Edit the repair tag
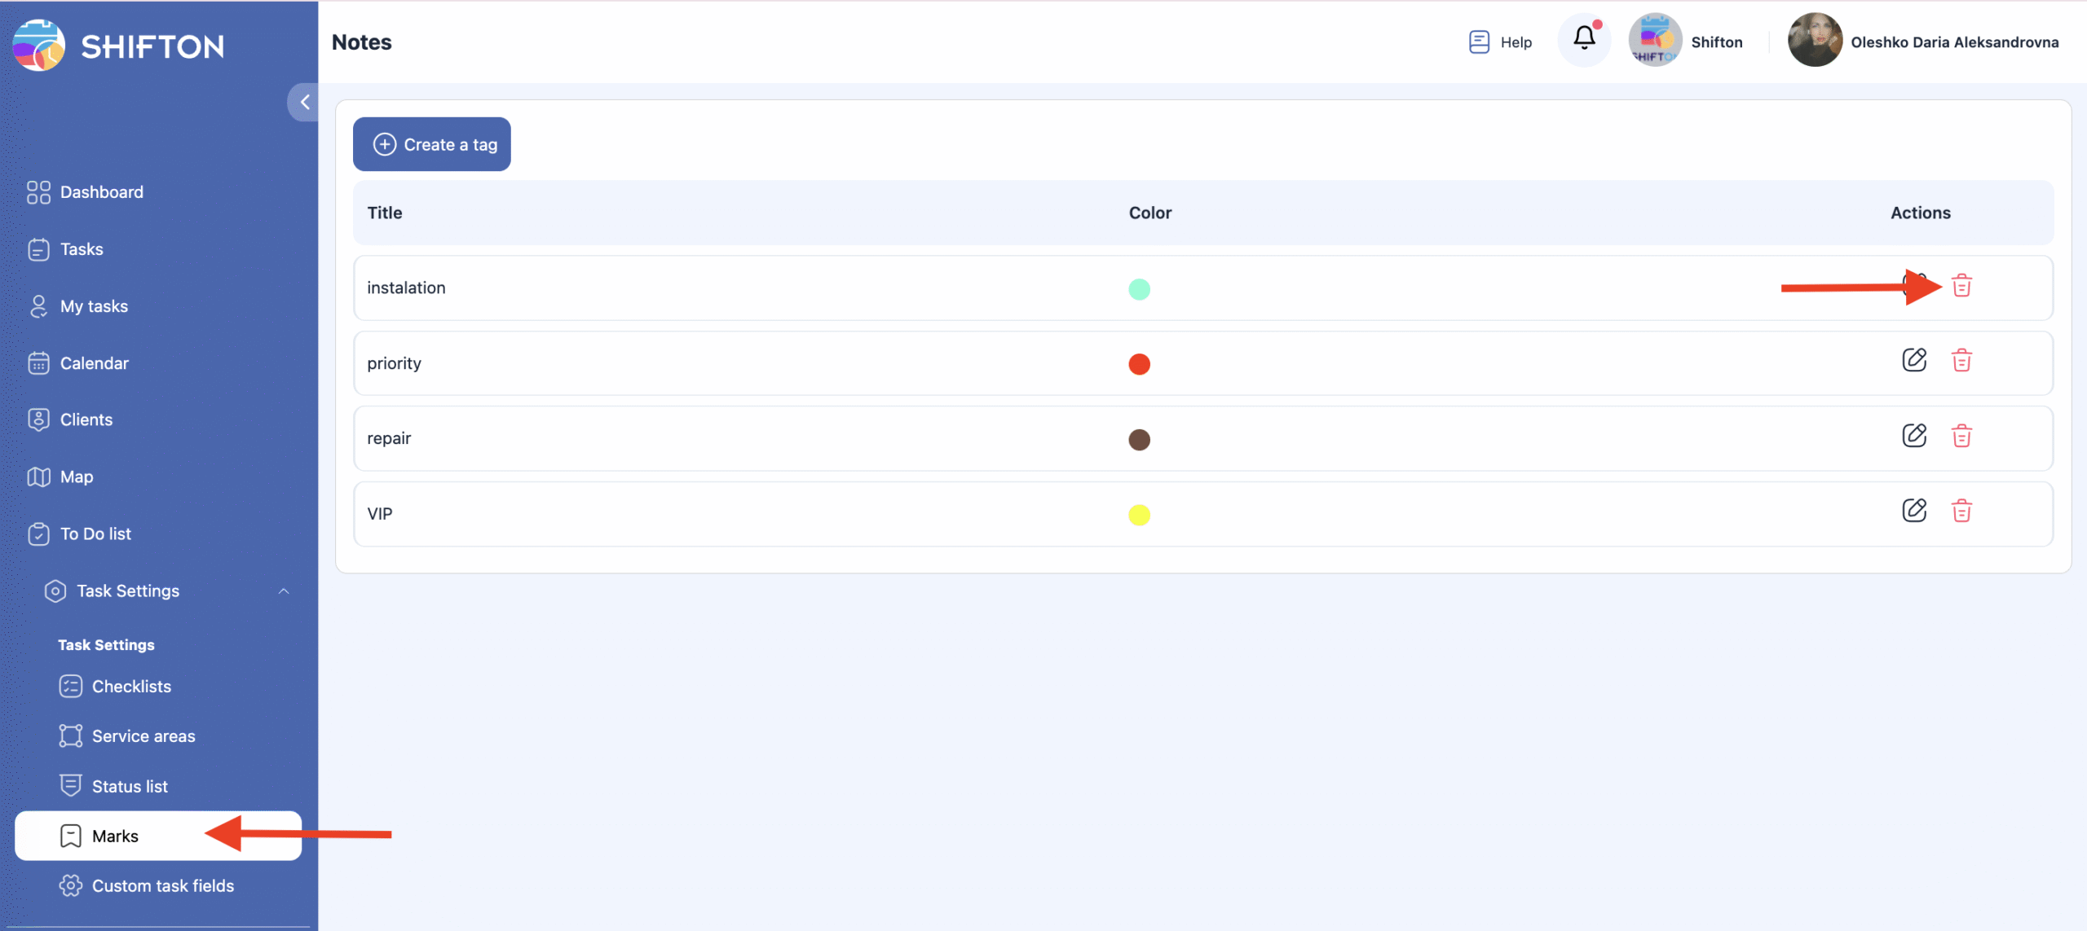2087x931 pixels. tap(1914, 436)
